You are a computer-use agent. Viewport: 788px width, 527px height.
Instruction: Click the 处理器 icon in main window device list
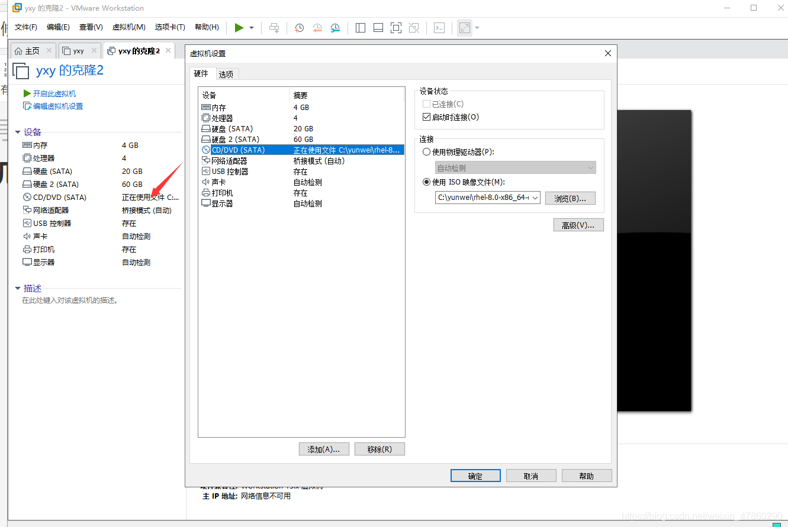pyautogui.click(x=27, y=158)
